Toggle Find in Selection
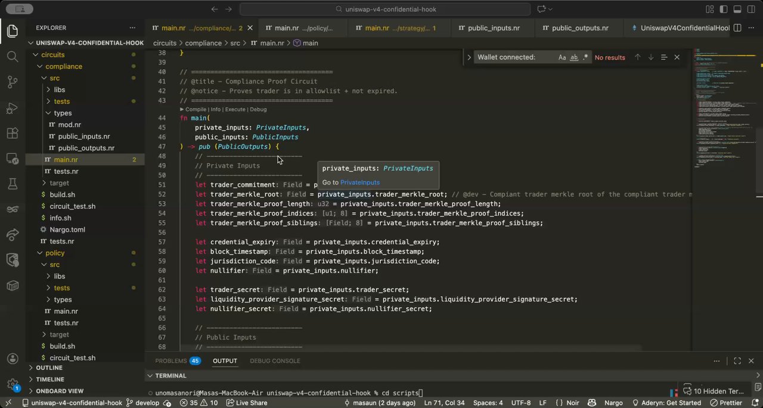The height and width of the screenshot is (408, 763). tap(663, 57)
